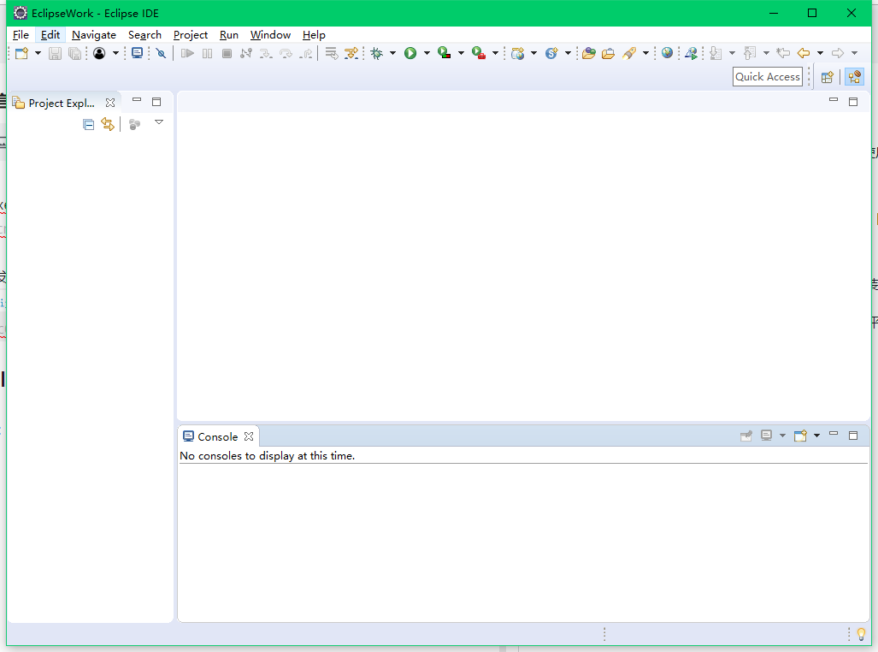Open External Tools dropdown arrow
Screen dimensions: 878x652
[x=495, y=53]
